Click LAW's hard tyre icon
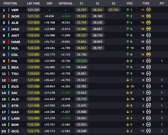This screenshot has height=135, width=168. click(148, 118)
